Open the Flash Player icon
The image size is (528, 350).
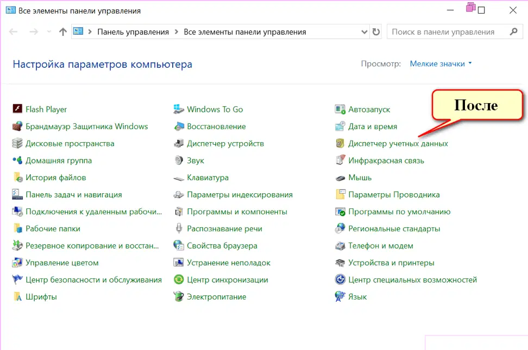click(17, 109)
